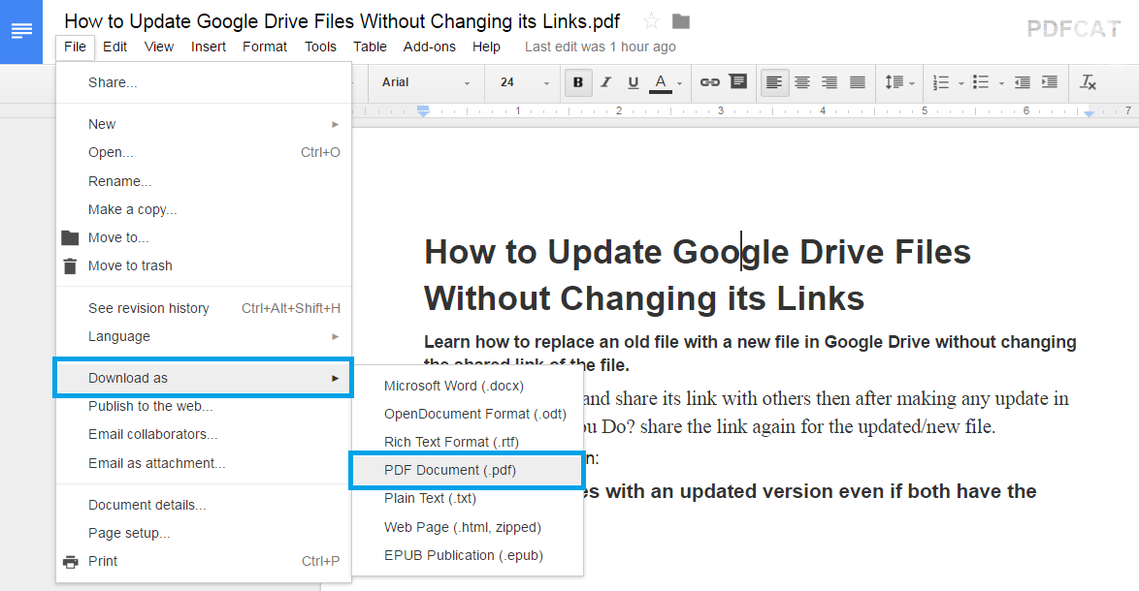The height and width of the screenshot is (591, 1139).
Task: Insert a comment using the toolbar icon
Action: coord(738,81)
